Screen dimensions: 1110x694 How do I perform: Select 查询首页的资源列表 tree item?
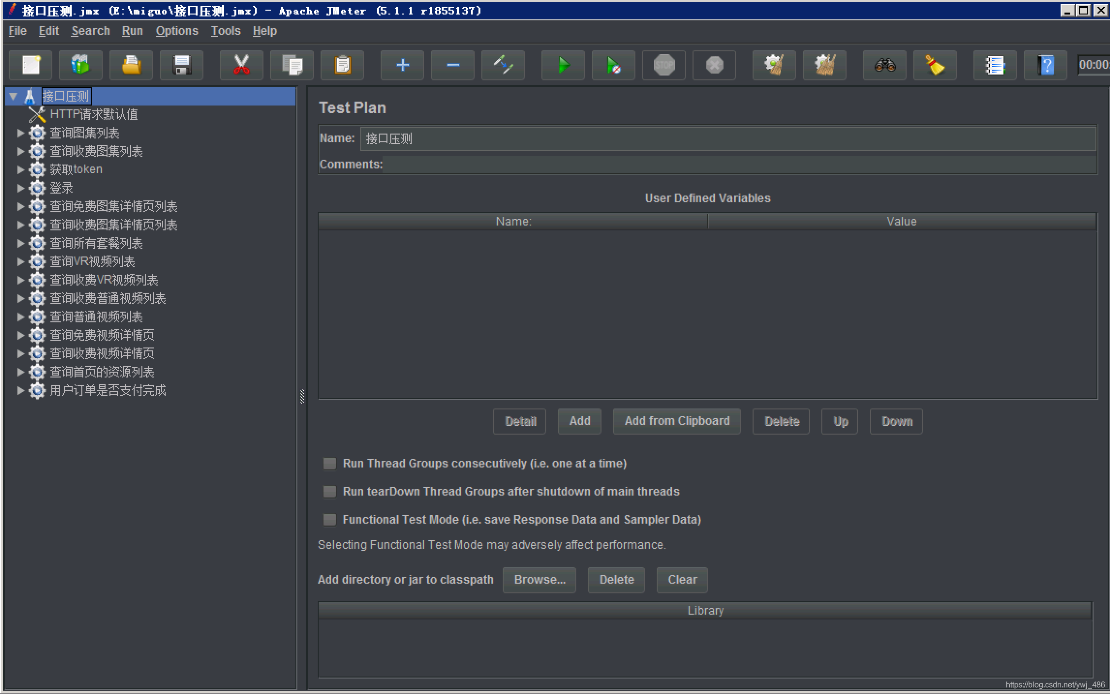click(102, 372)
